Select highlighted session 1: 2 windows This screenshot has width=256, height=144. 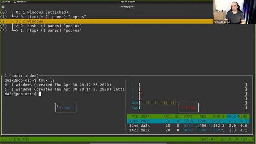(x=106, y=21)
